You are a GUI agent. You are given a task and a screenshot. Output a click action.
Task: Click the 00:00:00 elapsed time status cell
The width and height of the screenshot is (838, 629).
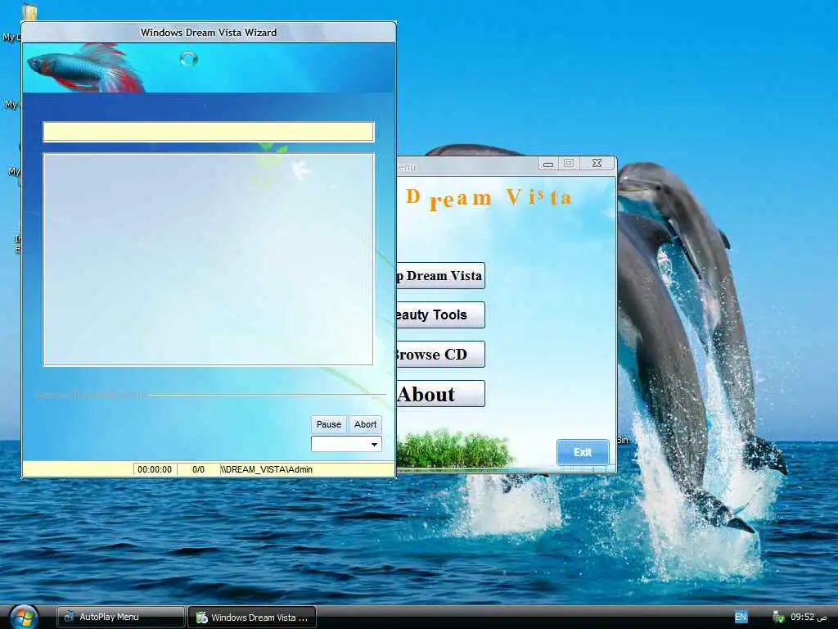155,469
